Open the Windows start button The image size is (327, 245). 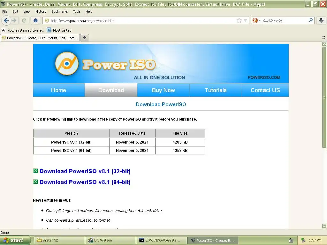pyautogui.click(x=15, y=241)
